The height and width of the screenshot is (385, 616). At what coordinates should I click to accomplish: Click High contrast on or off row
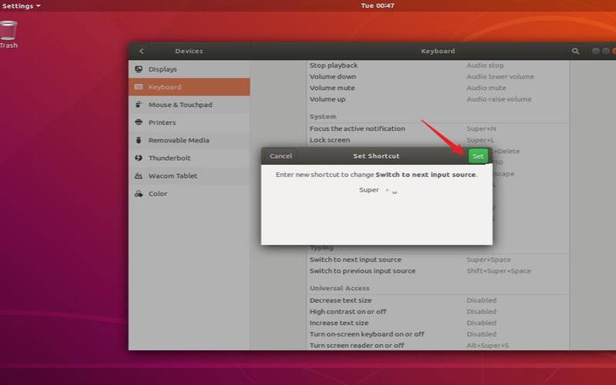437,312
